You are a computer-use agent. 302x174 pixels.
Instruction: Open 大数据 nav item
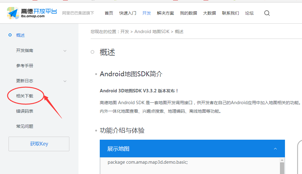coord(210,13)
